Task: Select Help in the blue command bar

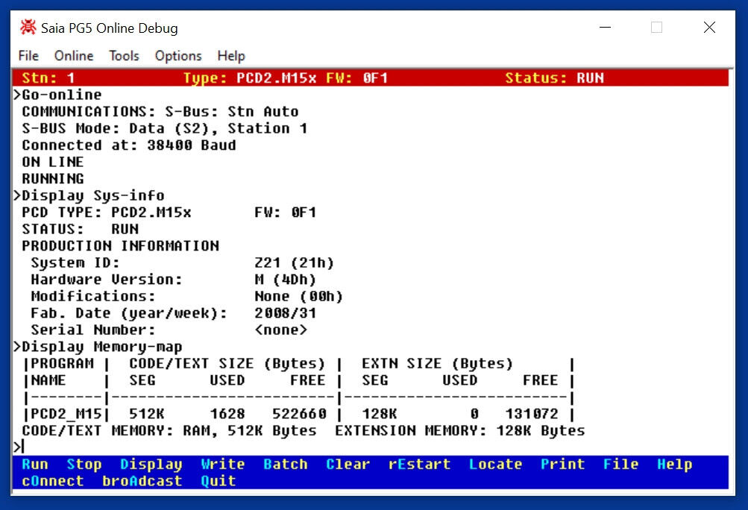Action: (x=674, y=465)
